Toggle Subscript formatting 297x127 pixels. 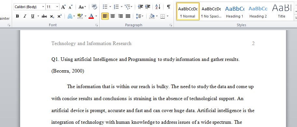(52, 16)
